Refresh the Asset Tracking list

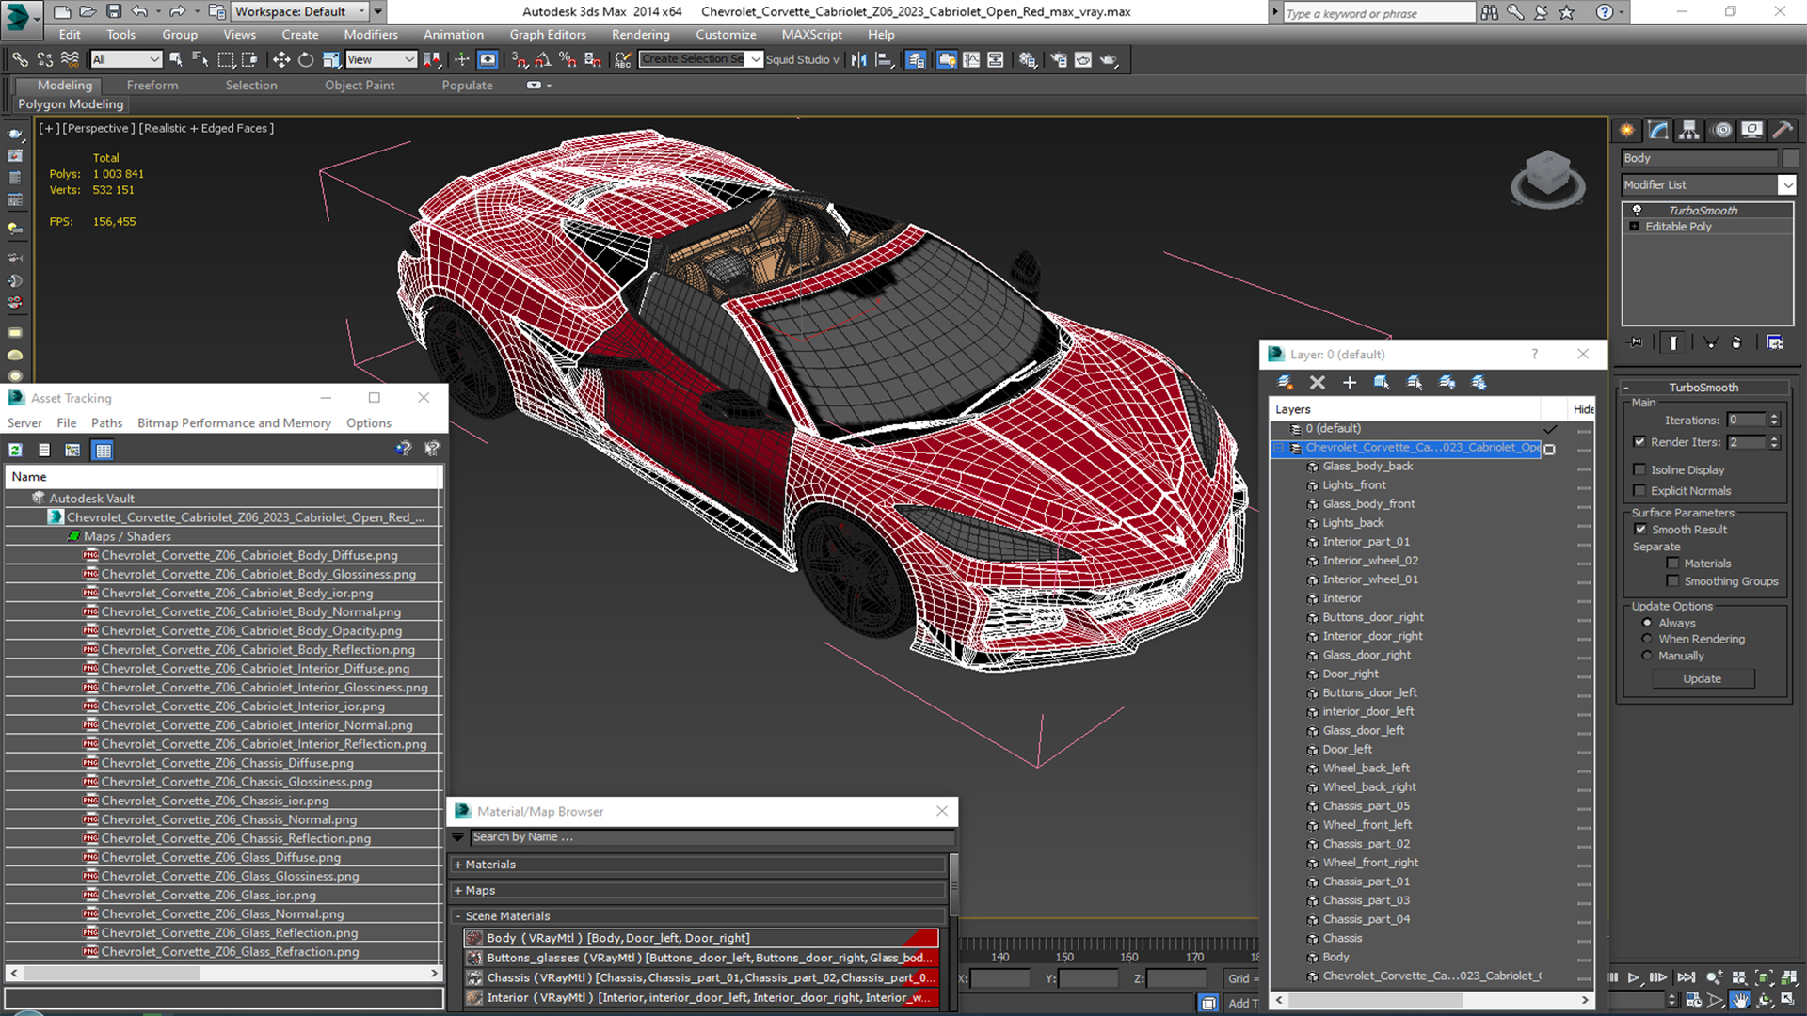pyautogui.click(x=16, y=450)
